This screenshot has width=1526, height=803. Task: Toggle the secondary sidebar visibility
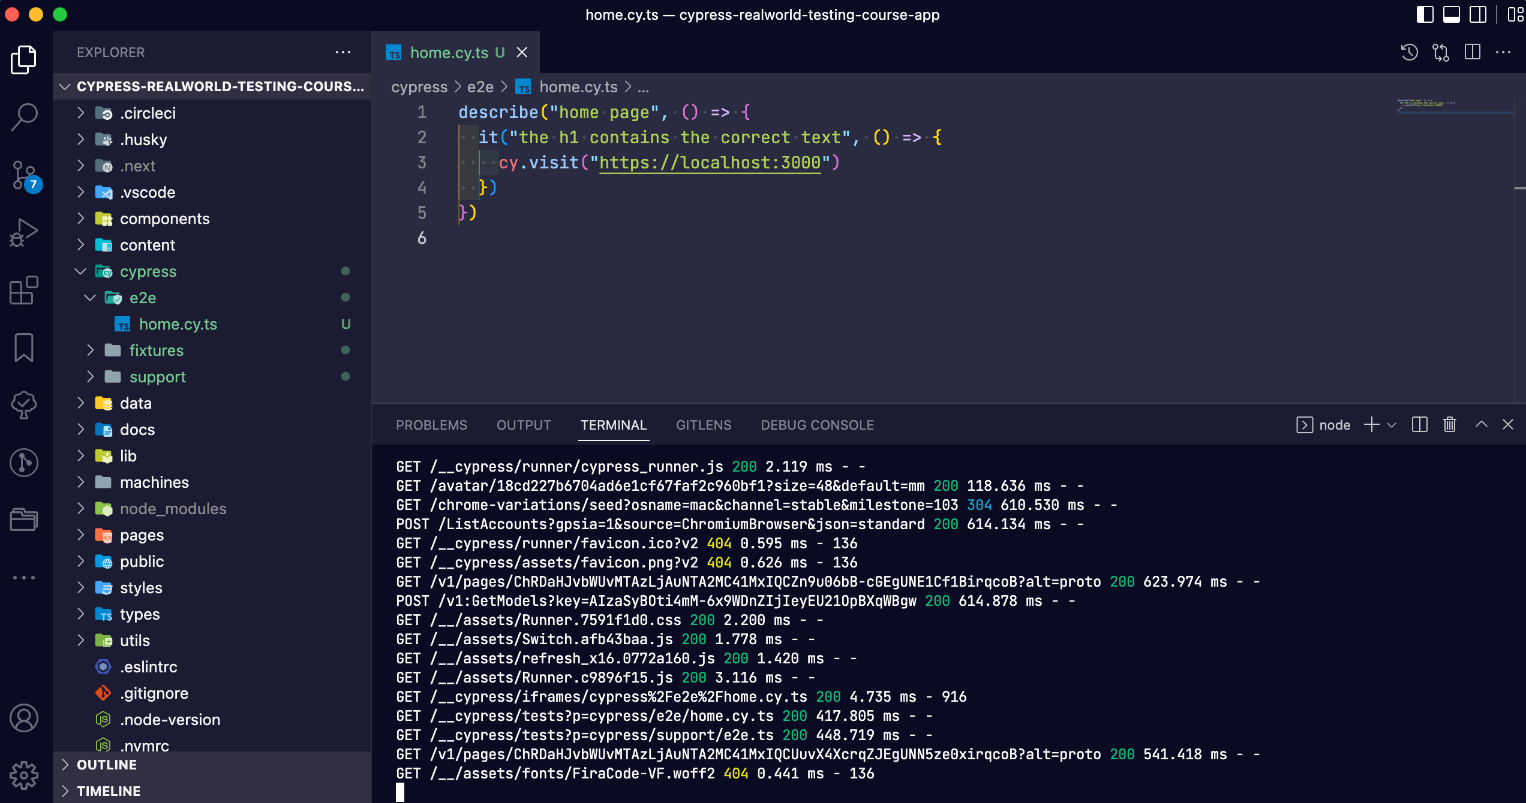1477,14
